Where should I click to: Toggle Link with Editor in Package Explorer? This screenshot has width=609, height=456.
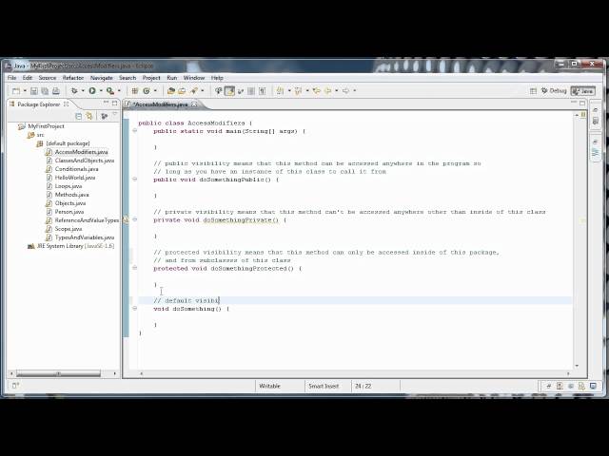89,116
